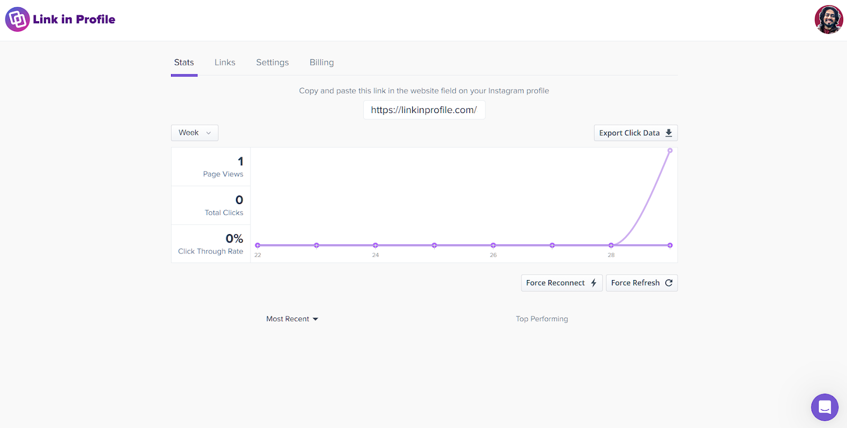This screenshot has height=428, width=847.
Task: Click the Force Refresh button label
Action: tap(635, 283)
